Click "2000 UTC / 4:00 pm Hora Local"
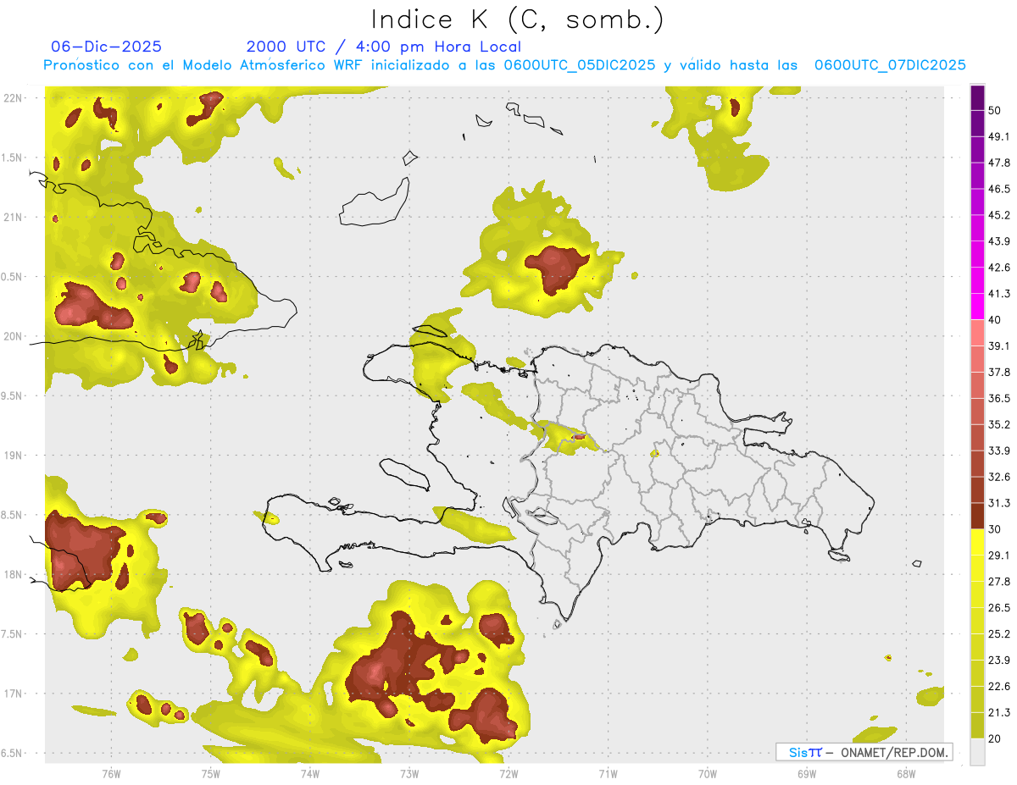Image resolution: width=1017 pixels, height=785 pixels. pos(384,47)
